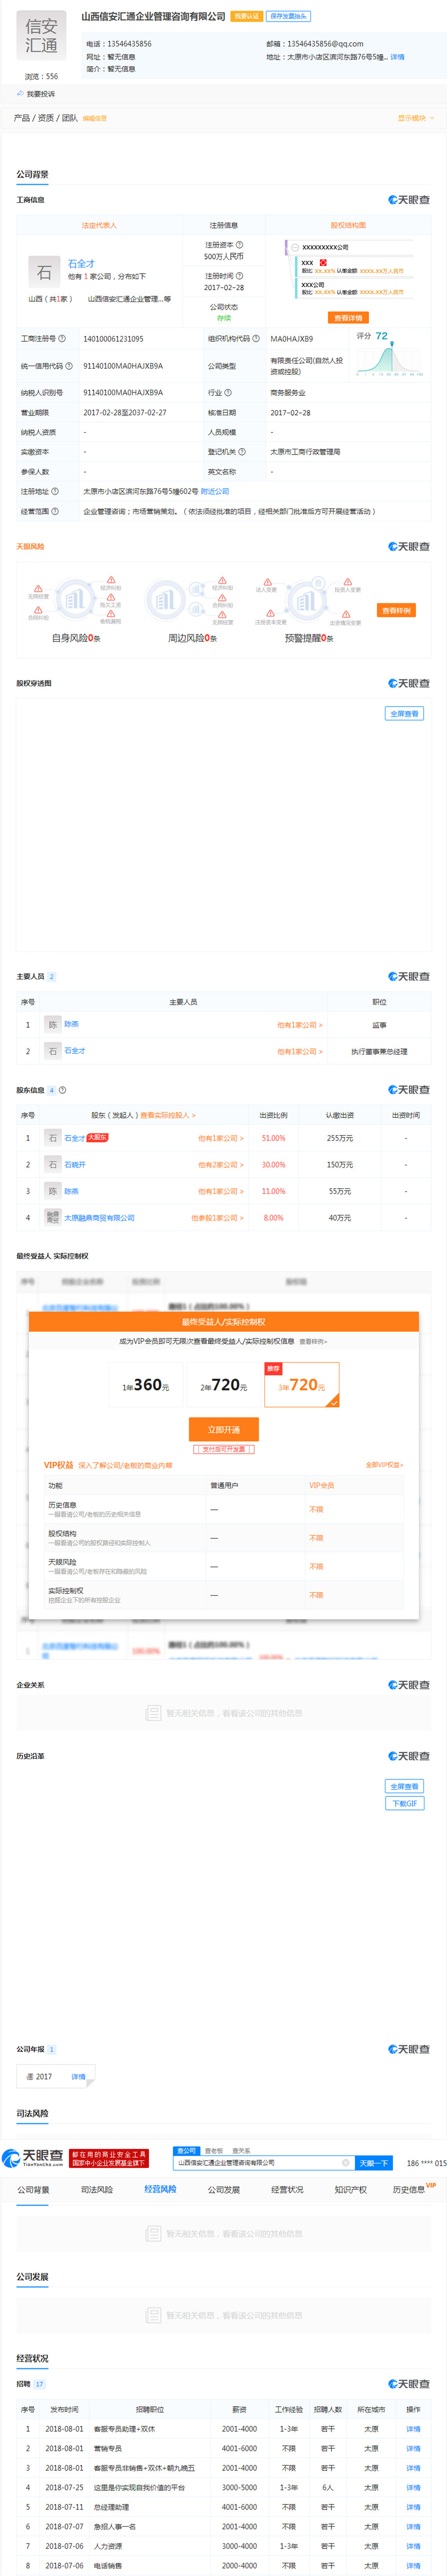Click the 大股东 red tag
Image resolution: width=447 pixels, height=2576 pixels.
[98, 1137]
